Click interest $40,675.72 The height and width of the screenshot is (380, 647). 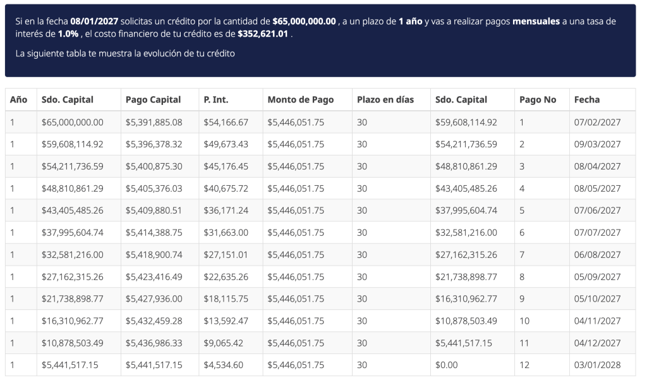click(226, 188)
